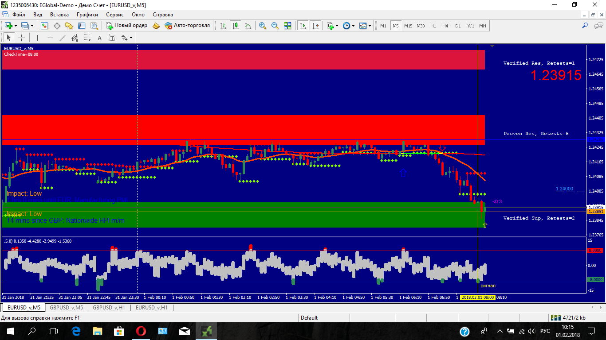Screen dimensions: 606x340
Task: Switch timeframe to M15
Action: [408, 26]
